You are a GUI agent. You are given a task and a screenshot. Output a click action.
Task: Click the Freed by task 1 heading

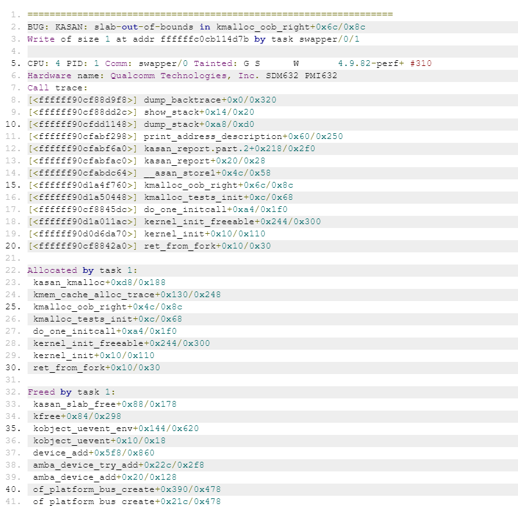[x=71, y=392]
